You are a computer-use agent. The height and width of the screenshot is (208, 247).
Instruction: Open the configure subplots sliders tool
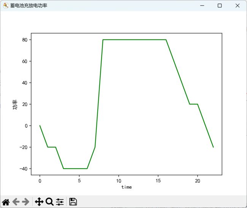60,202
